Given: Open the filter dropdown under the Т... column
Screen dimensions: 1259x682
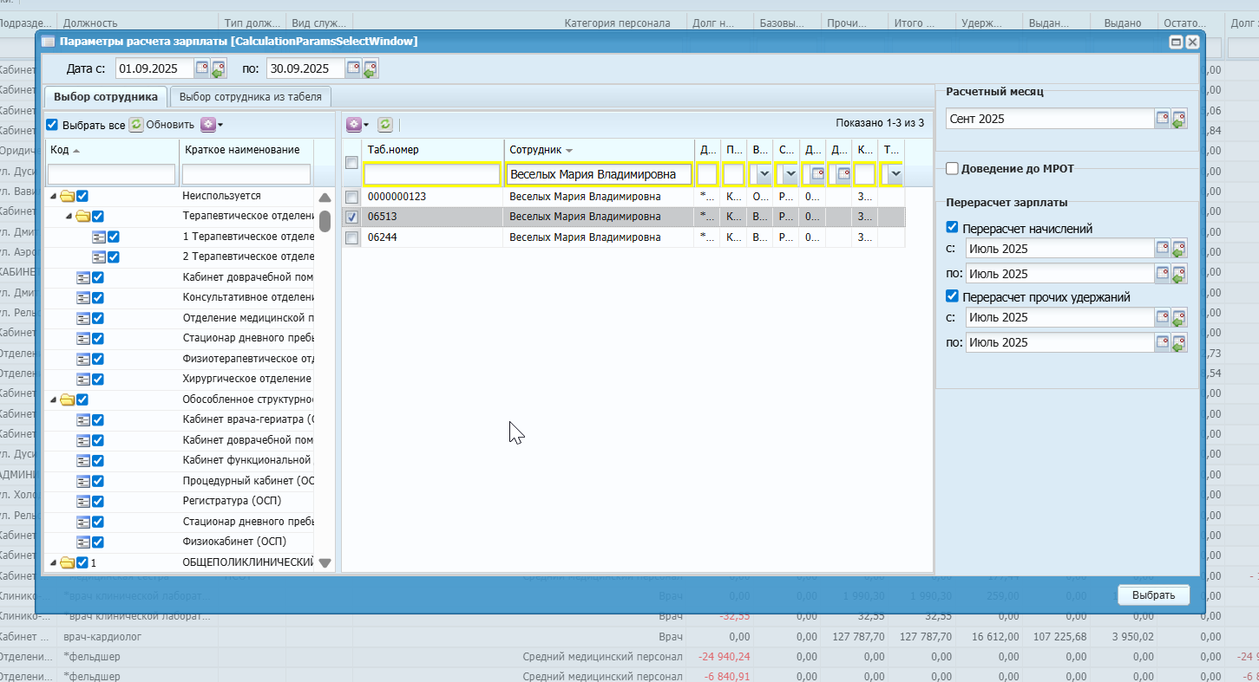Looking at the screenshot, I should [895, 174].
